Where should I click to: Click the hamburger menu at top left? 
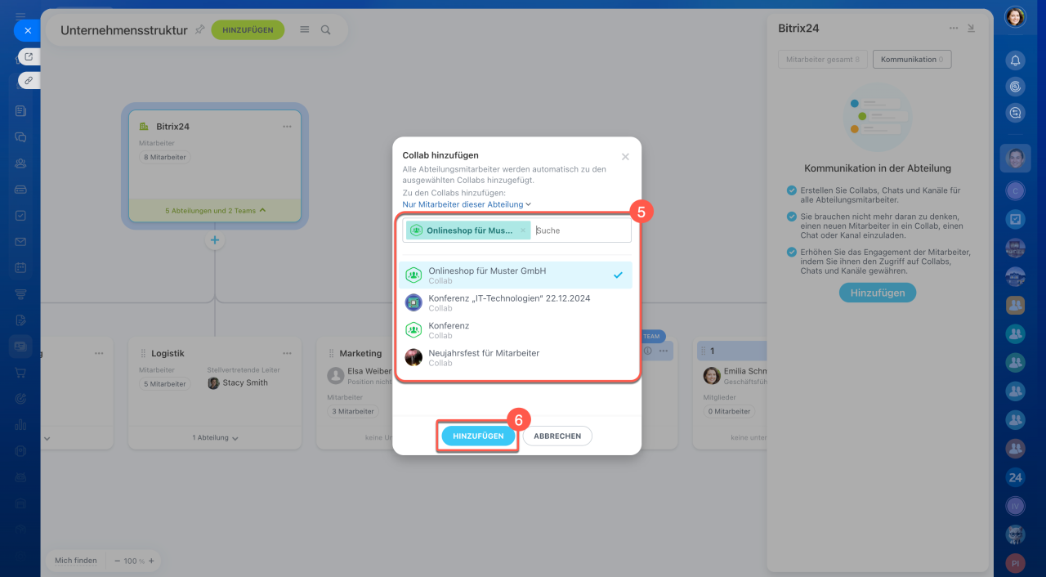pos(20,16)
